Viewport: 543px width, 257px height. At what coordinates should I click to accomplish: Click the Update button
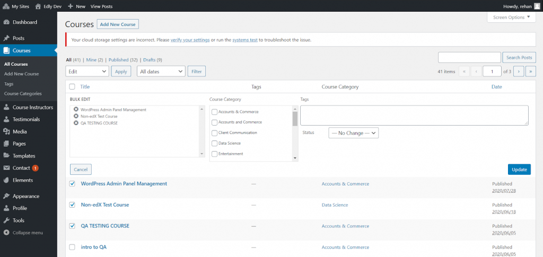point(519,169)
